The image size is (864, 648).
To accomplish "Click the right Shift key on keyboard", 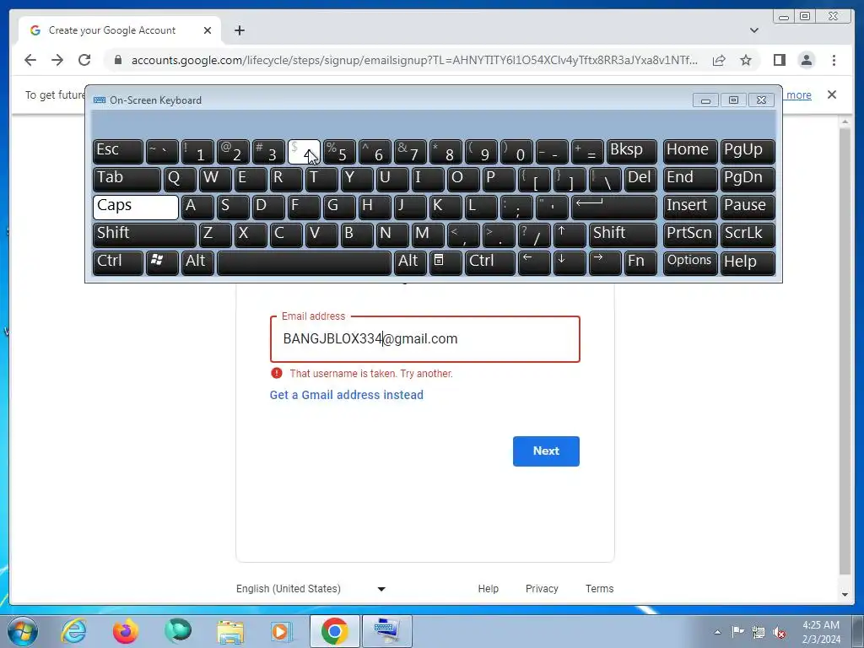I will click(624, 235).
